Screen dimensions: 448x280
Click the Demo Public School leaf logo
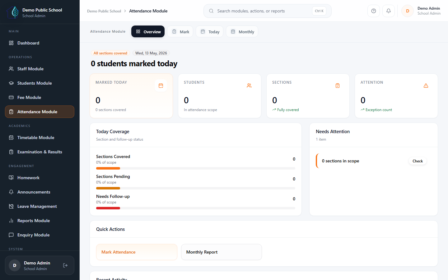13,12
